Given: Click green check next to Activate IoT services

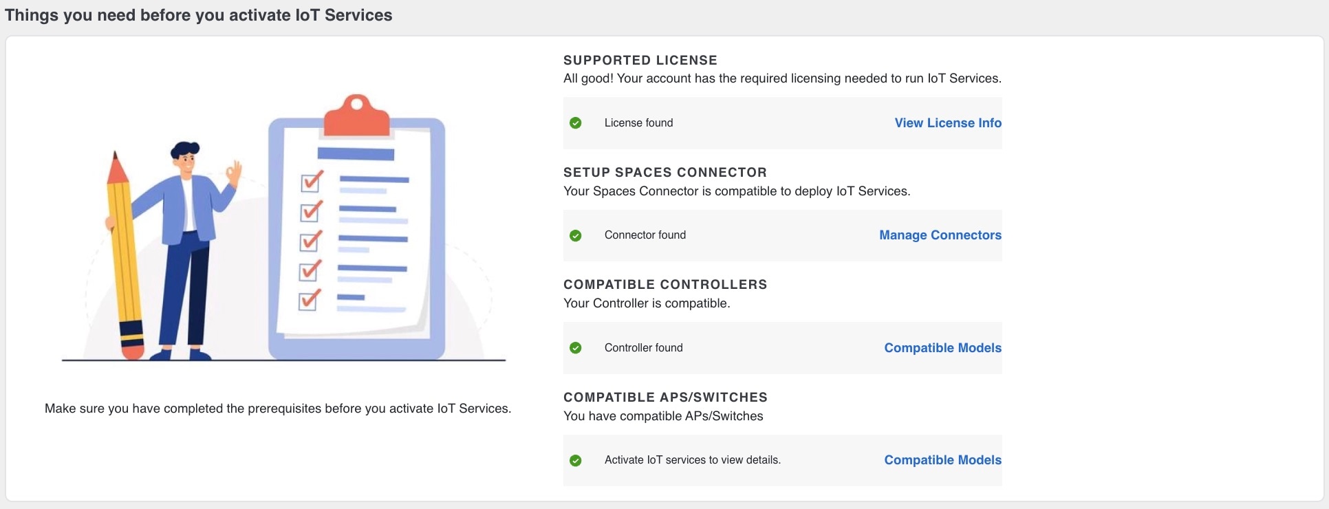Looking at the screenshot, I should pyautogui.click(x=576, y=460).
